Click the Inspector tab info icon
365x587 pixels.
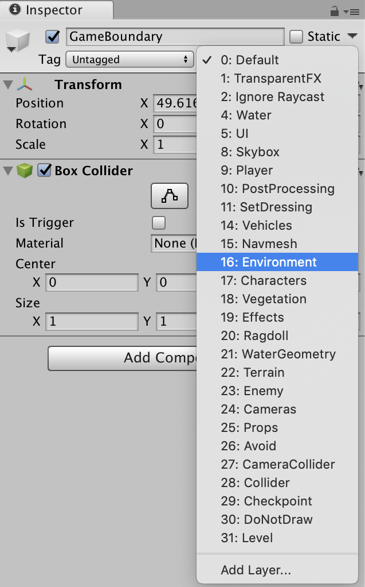pyautogui.click(x=15, y=10)
